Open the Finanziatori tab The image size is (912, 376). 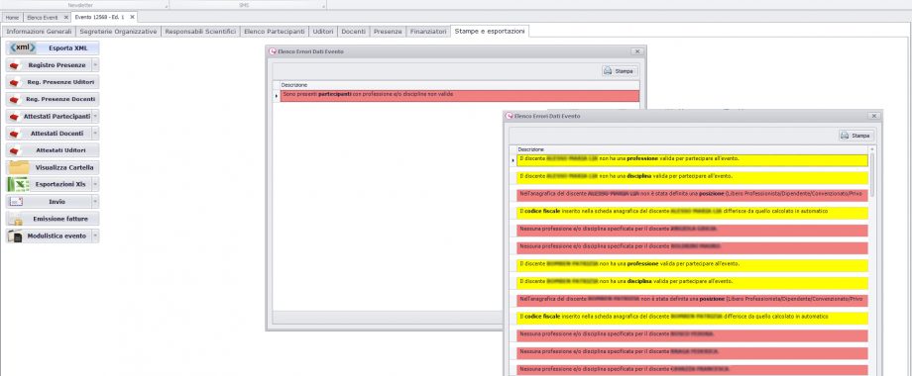(x=428, y=32)
